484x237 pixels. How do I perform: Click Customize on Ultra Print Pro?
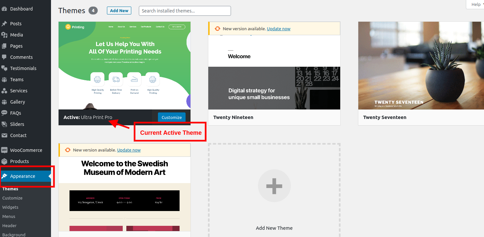coord(172,117)
